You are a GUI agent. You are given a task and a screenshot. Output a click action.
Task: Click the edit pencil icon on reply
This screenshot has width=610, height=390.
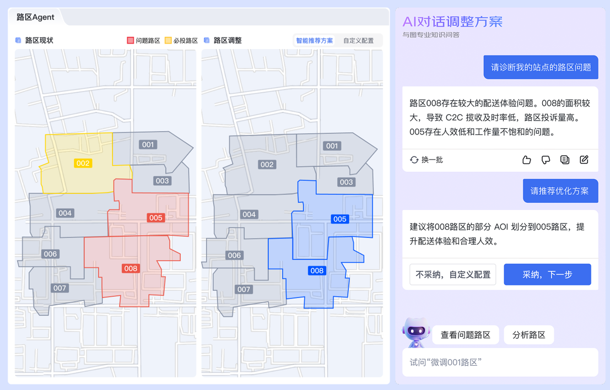[x=584, y=160]
